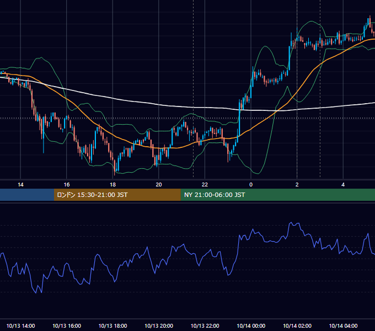Click the 10/13 16:00 date label
Screen dimensions: 375x331
click(x=67, y=325)
